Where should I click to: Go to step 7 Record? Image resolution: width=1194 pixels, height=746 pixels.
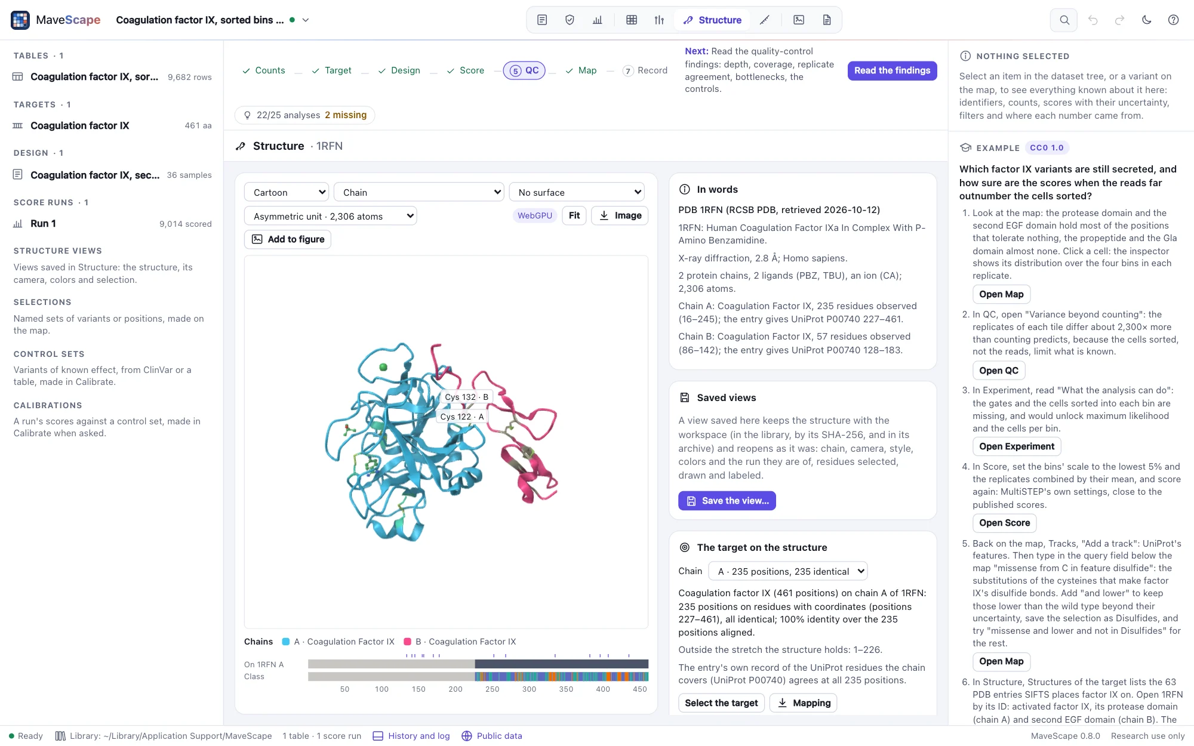tap(645, 70)
